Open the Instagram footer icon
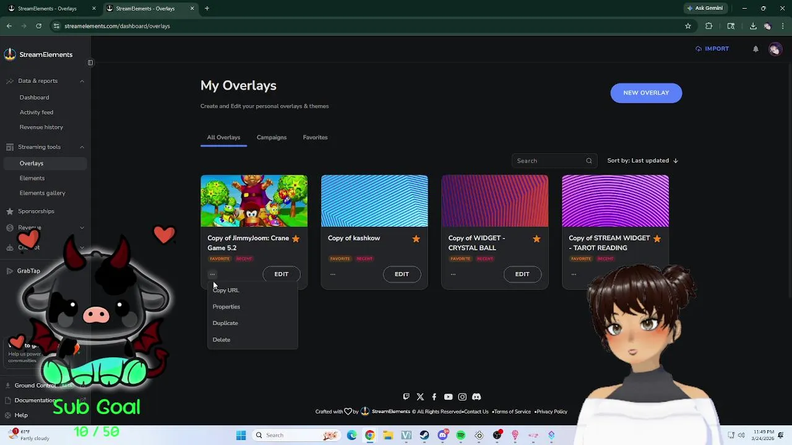The width and height of the screenshot is (792, 445). [x=462, y=397]
